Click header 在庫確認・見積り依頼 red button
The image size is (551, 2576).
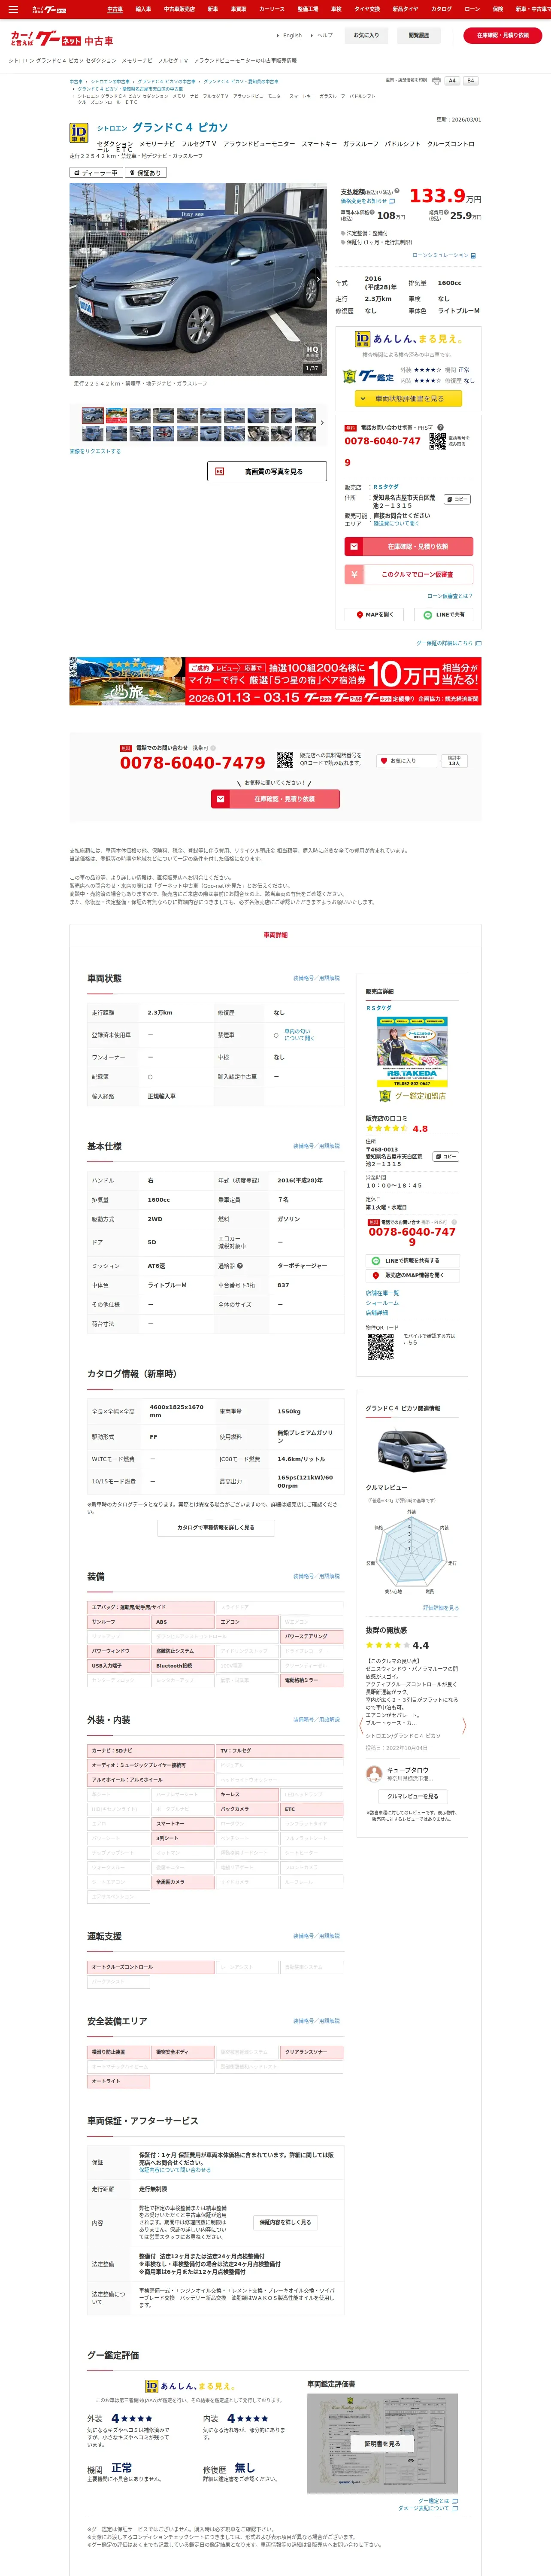[503, 35]
